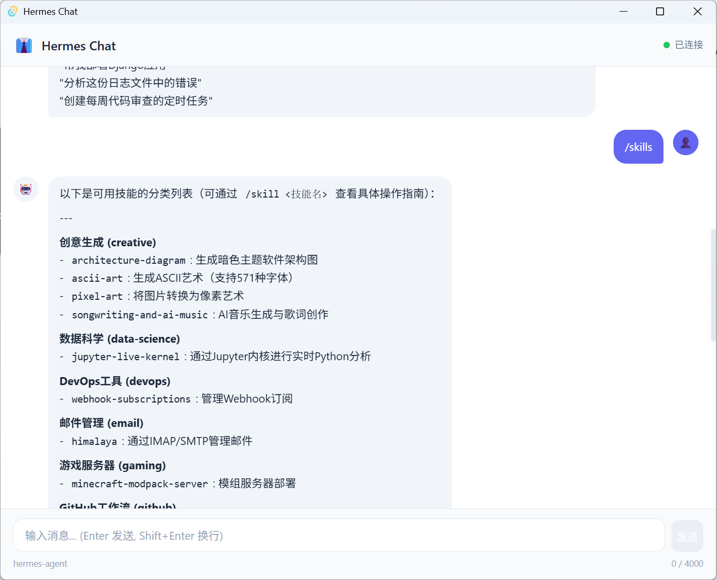Screen dimensions: 717x580
Task: Click the 以下是可用技能的分类列表 intro line
Action: tap(247, 194)
